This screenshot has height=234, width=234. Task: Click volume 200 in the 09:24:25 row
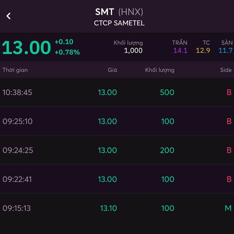pos(167,150)
